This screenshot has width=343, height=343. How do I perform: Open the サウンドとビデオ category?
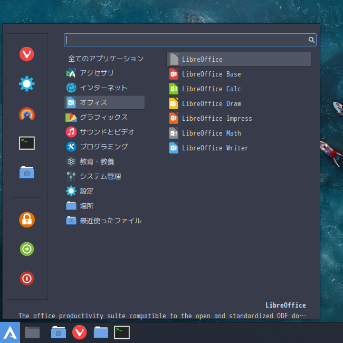click(104, 132)
